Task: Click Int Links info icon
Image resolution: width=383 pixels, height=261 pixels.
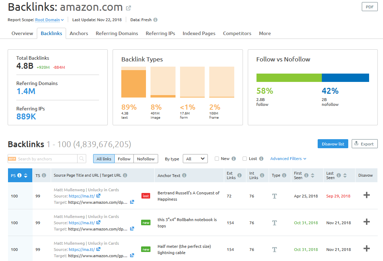Action: (x=262, y=175)
